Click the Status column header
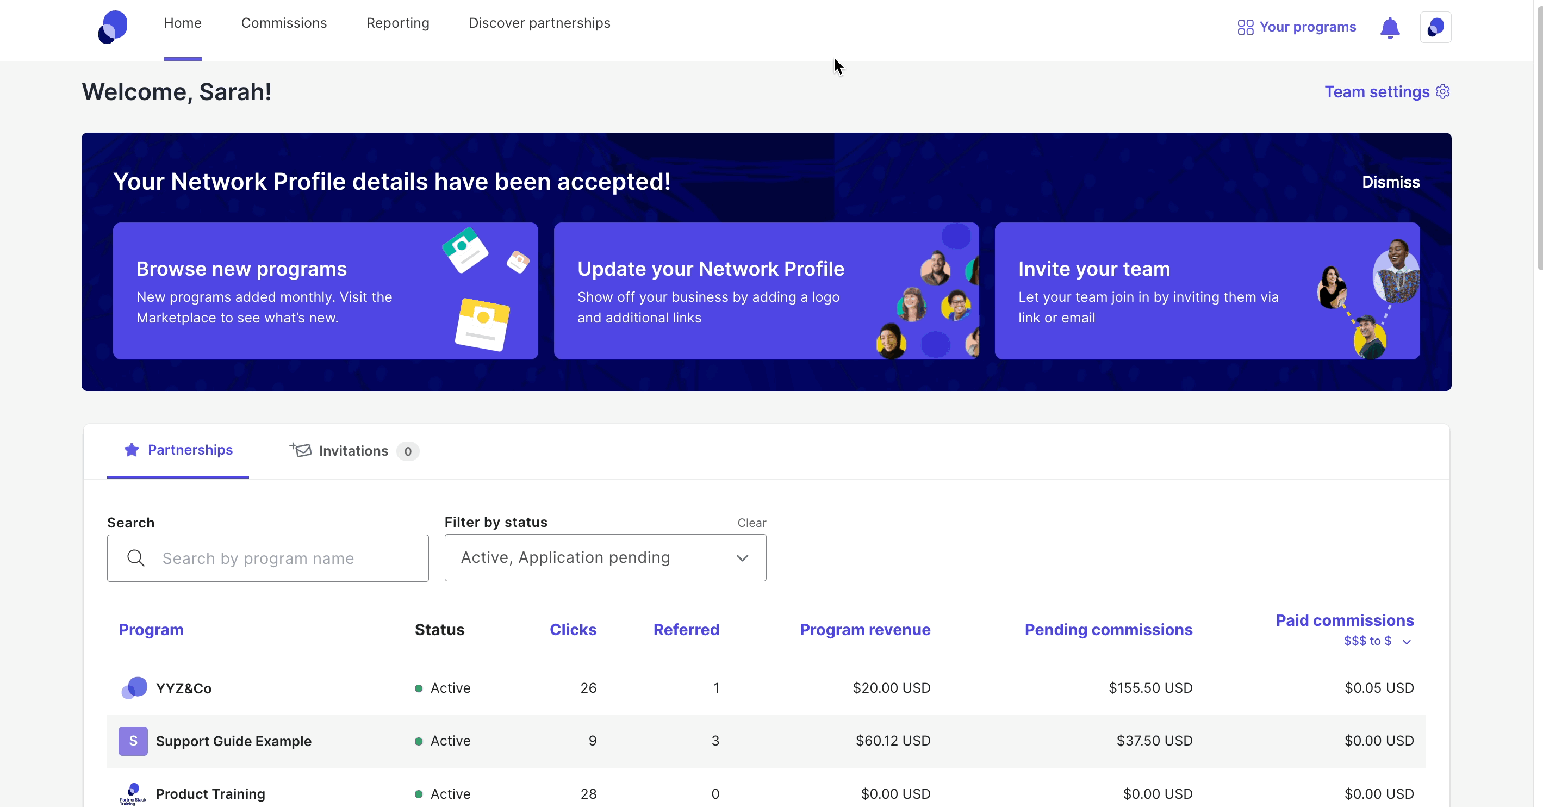 pyautogui.click(x=440, y=630)
